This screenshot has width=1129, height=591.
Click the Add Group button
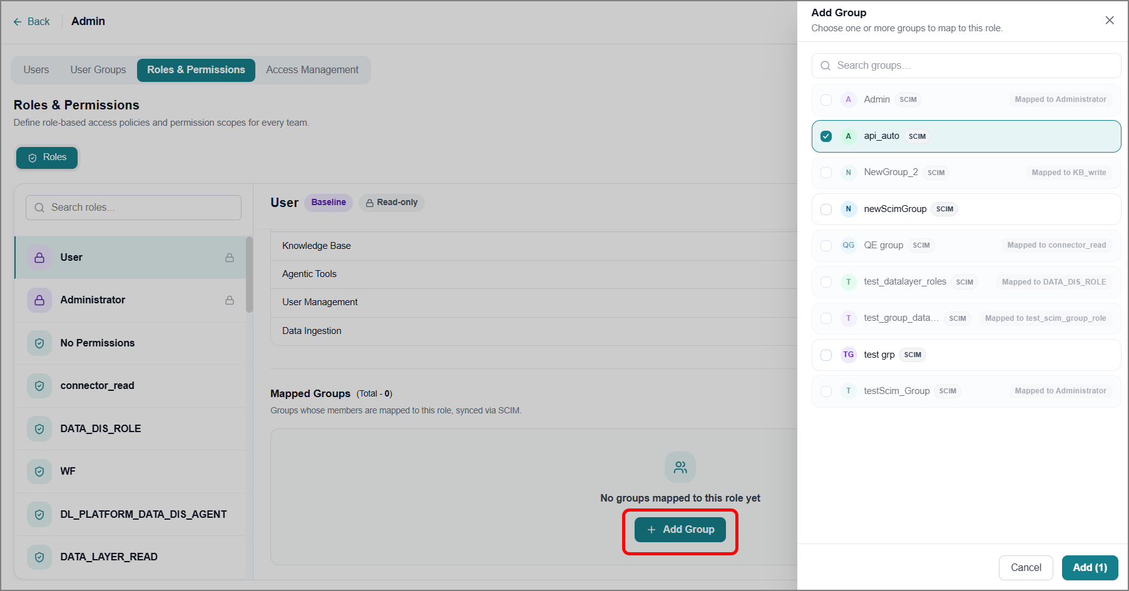click(680, 530)
